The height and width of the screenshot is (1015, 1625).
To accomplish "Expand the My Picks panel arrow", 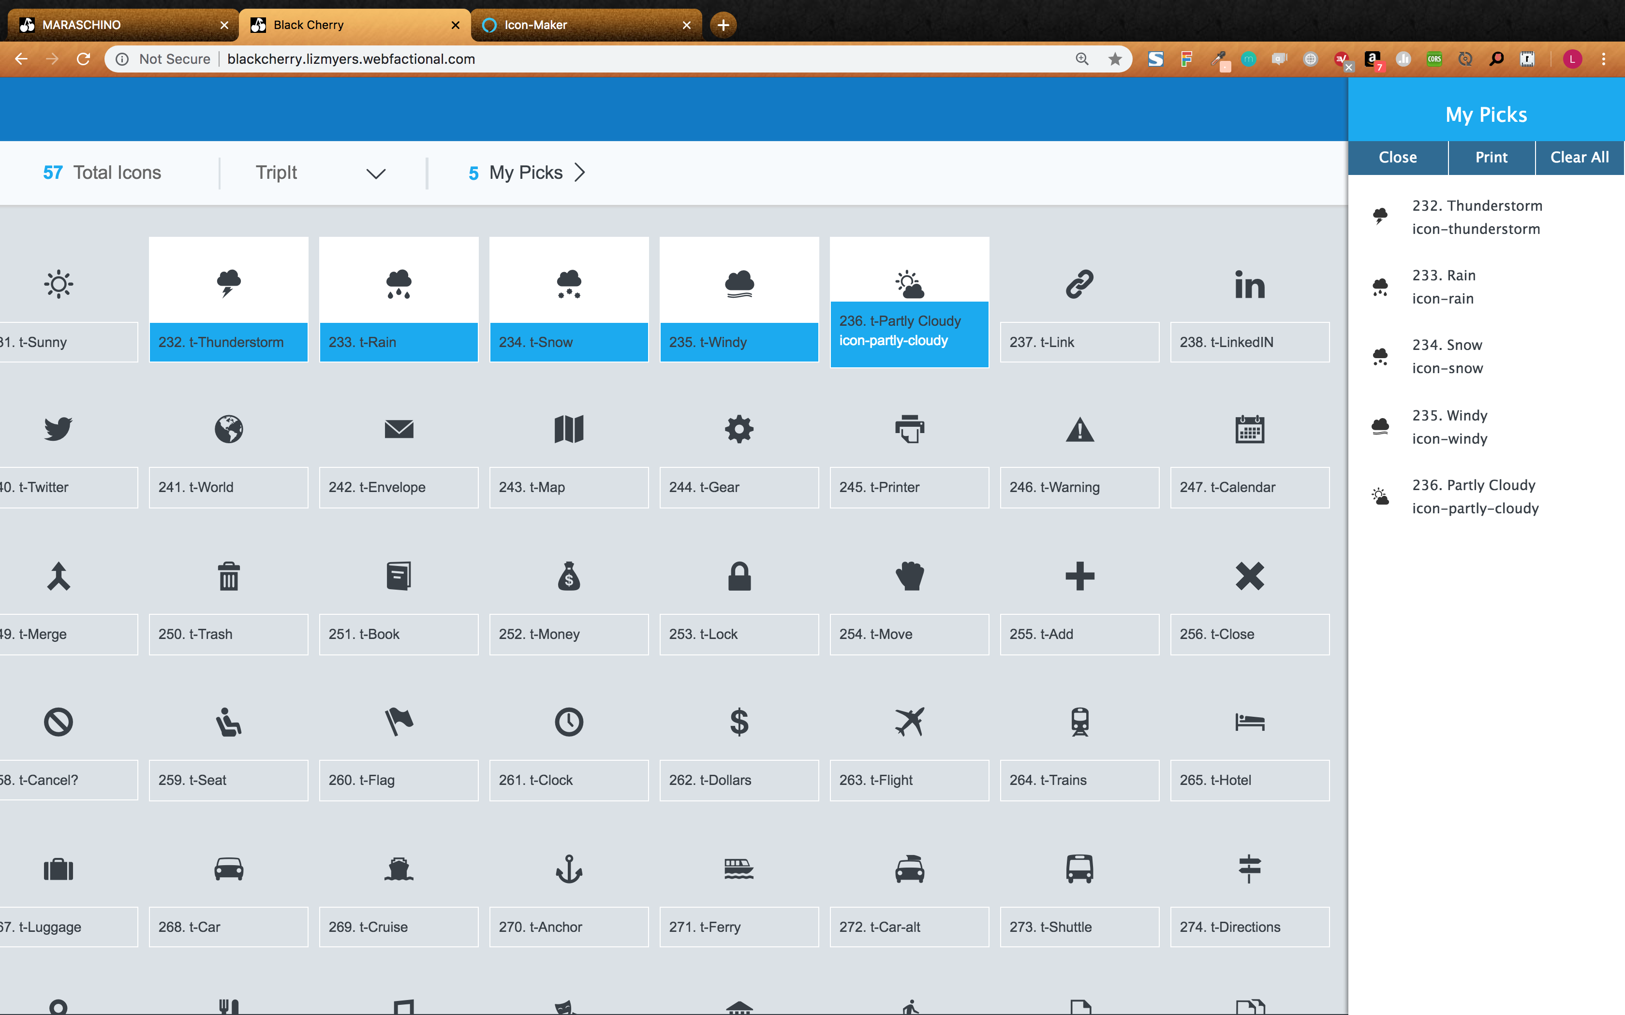I will coord(580,173).
